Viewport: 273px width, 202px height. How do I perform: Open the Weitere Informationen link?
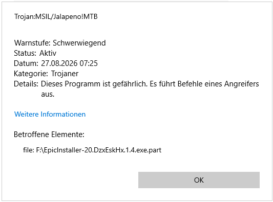(50, 114)
